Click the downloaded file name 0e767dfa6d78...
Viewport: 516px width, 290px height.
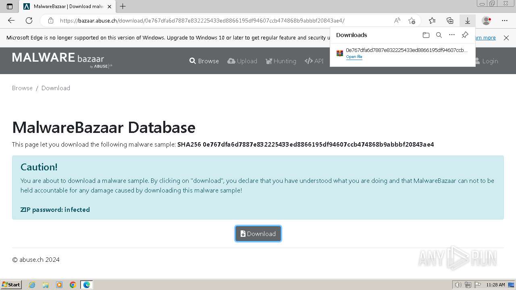pos(407,50)
